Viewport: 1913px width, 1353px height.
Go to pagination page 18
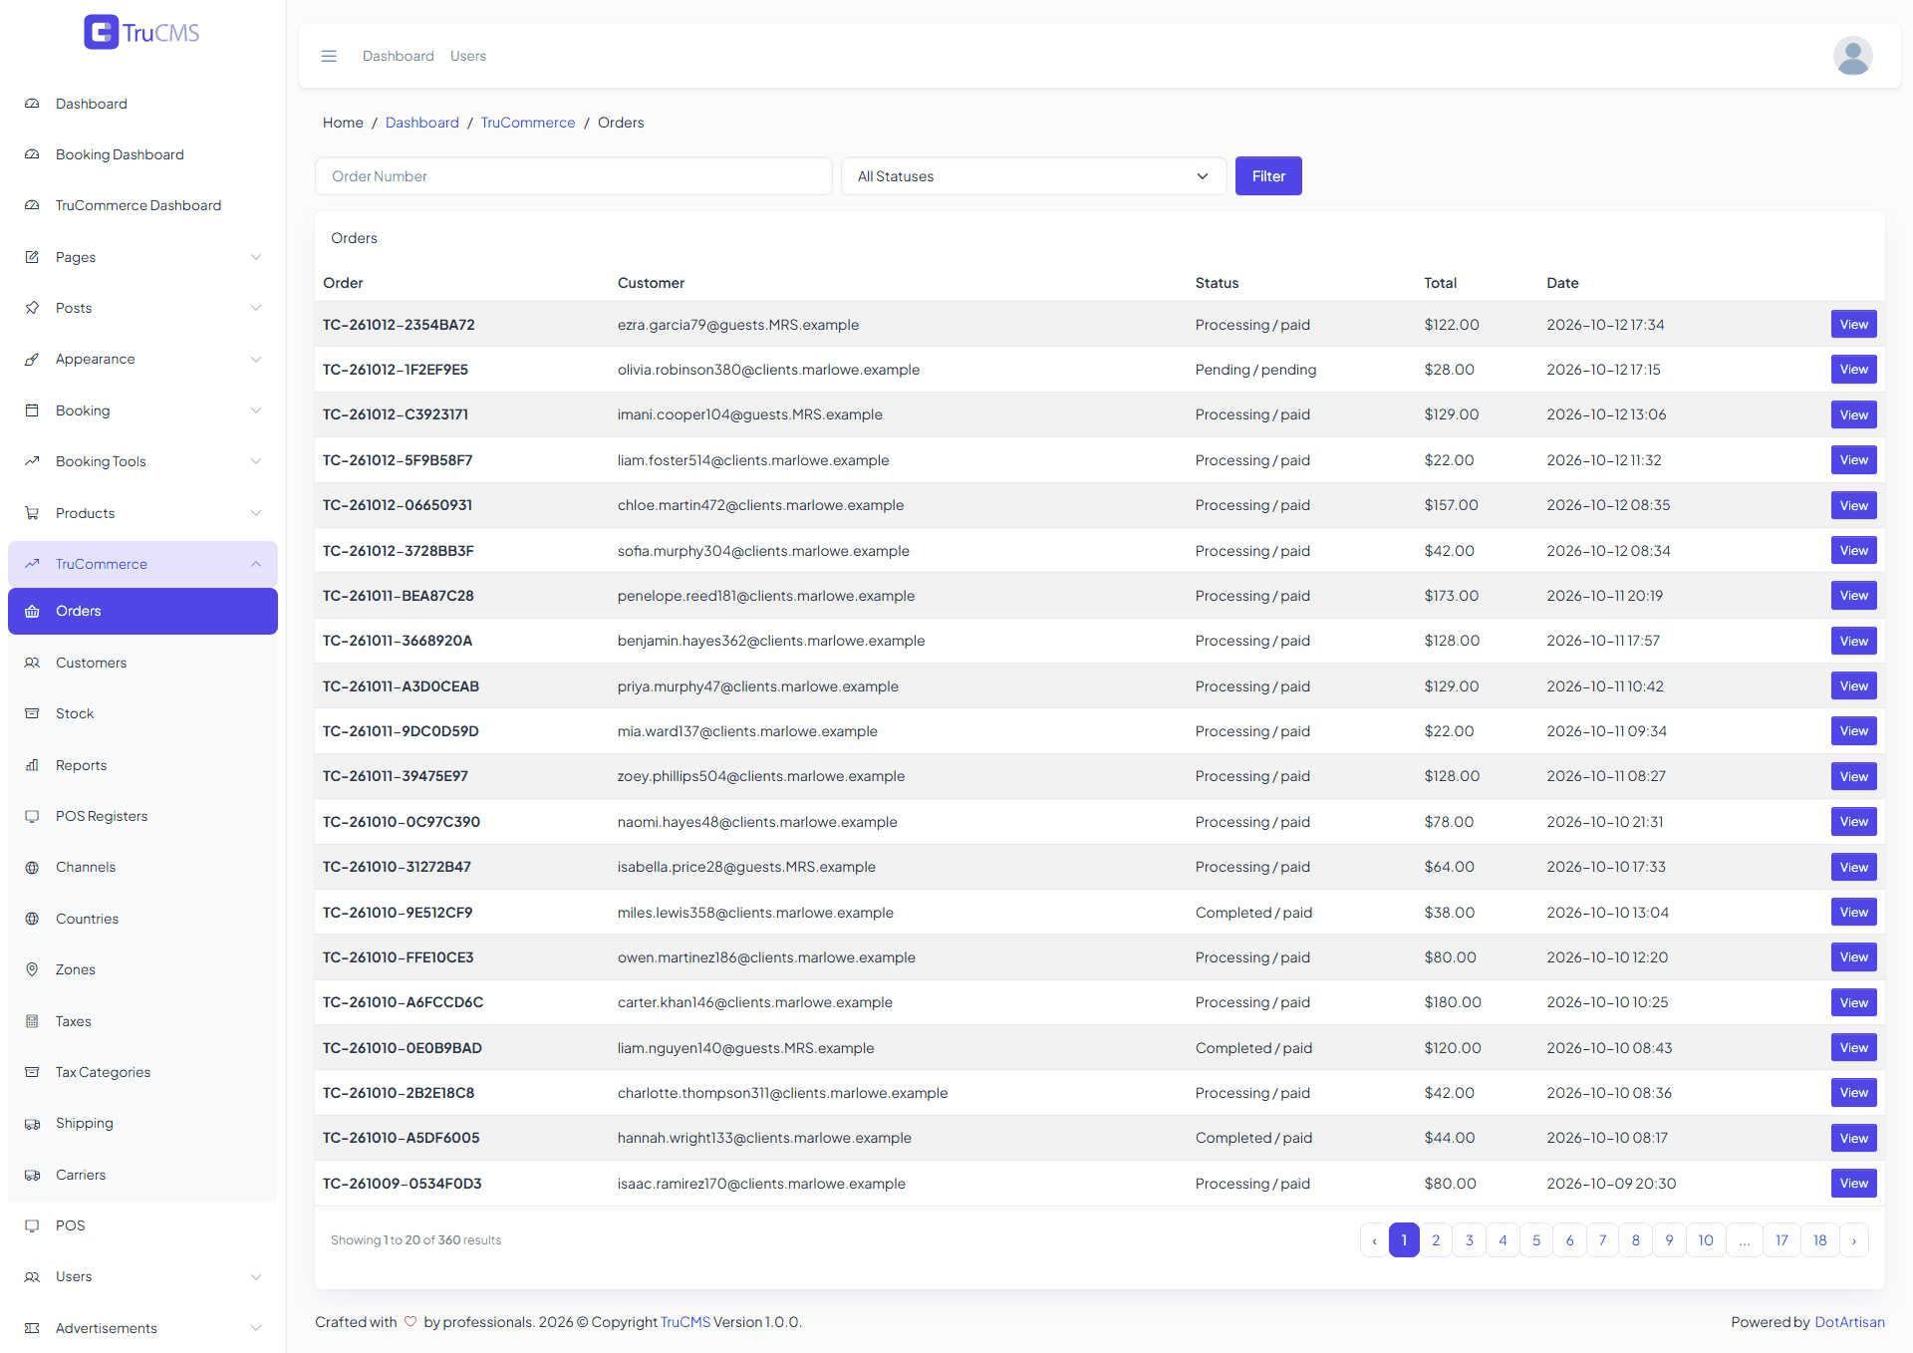coord(1819,1240)
